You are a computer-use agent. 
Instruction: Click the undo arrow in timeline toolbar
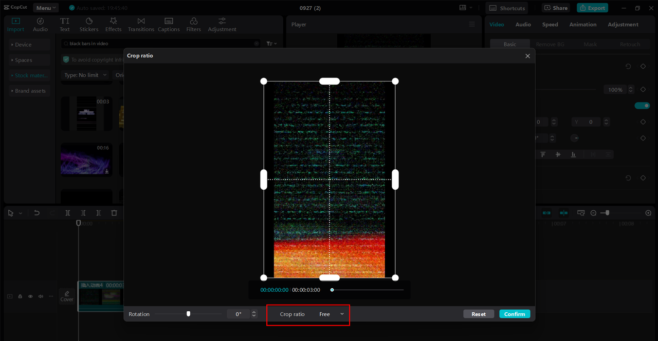37,213
